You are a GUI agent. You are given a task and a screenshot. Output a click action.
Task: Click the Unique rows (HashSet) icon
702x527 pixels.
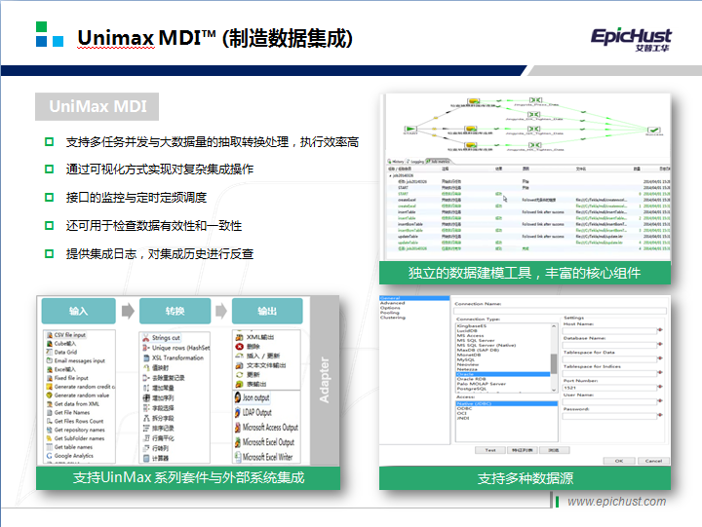pyautogui.click(x=146, y=348)
